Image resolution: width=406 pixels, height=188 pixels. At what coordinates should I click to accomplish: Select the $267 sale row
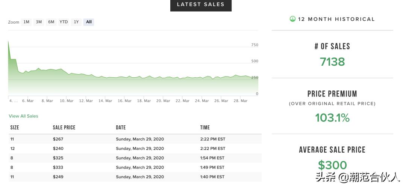[x=135, y=139]
